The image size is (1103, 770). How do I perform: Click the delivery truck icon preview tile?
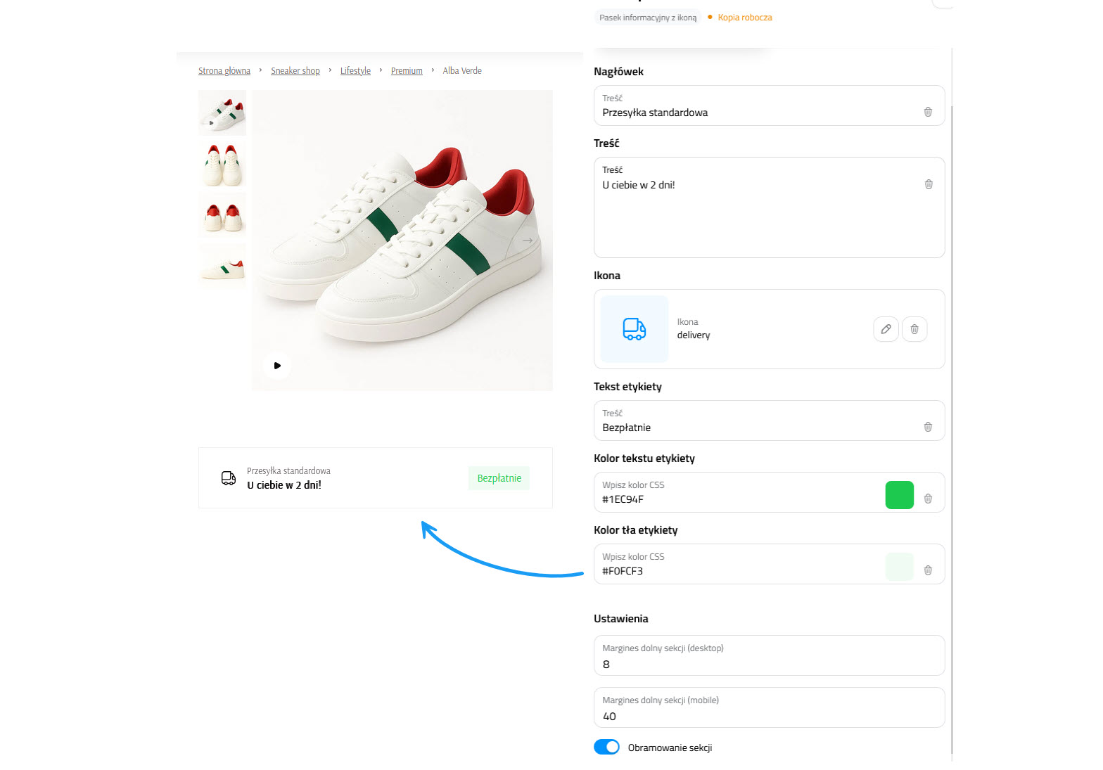coord(634,329)
